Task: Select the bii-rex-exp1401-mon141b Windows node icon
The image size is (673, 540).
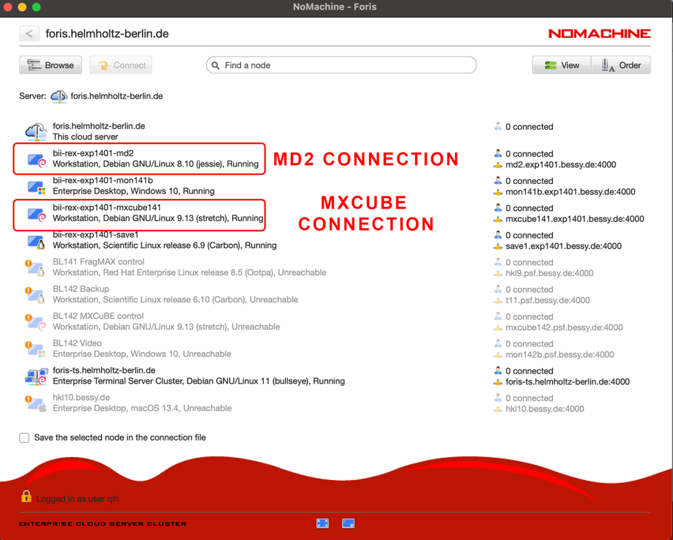Action: (37, 187)
